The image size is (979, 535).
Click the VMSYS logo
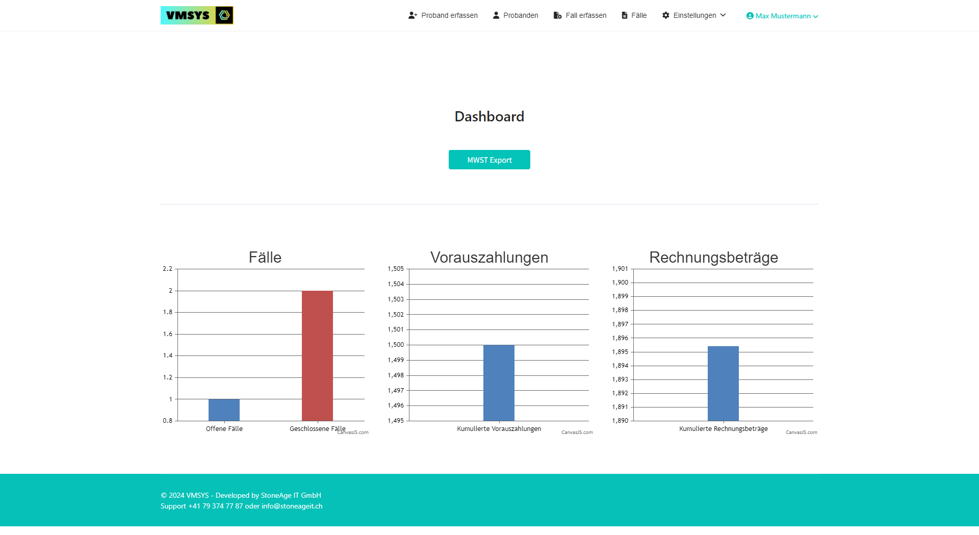(x=197, y=15)
